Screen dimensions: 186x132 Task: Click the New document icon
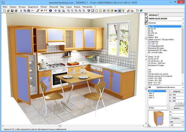(x=4, y=11)
